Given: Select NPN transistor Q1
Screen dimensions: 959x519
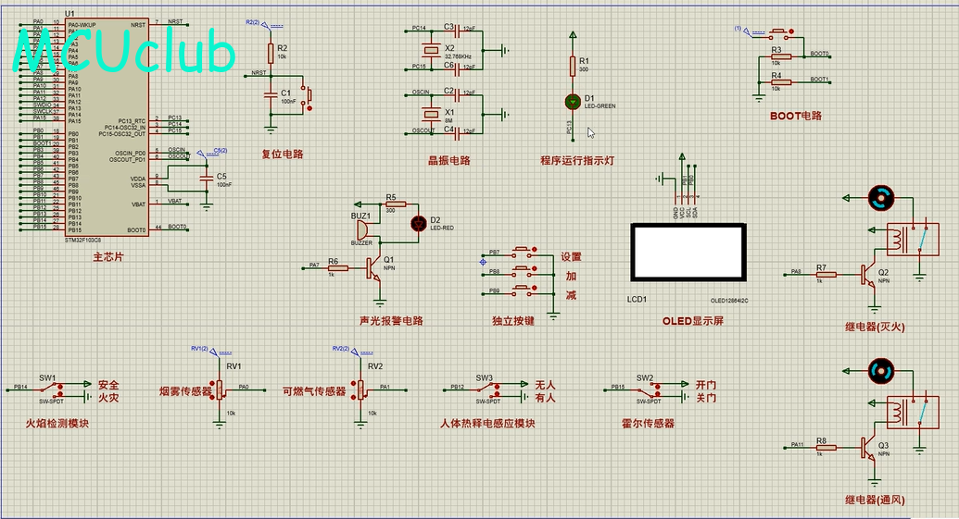Looking at the screenshot, I should point(373,268).
